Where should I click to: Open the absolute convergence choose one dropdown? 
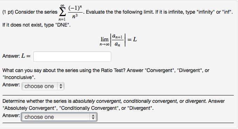pos(59,117)
